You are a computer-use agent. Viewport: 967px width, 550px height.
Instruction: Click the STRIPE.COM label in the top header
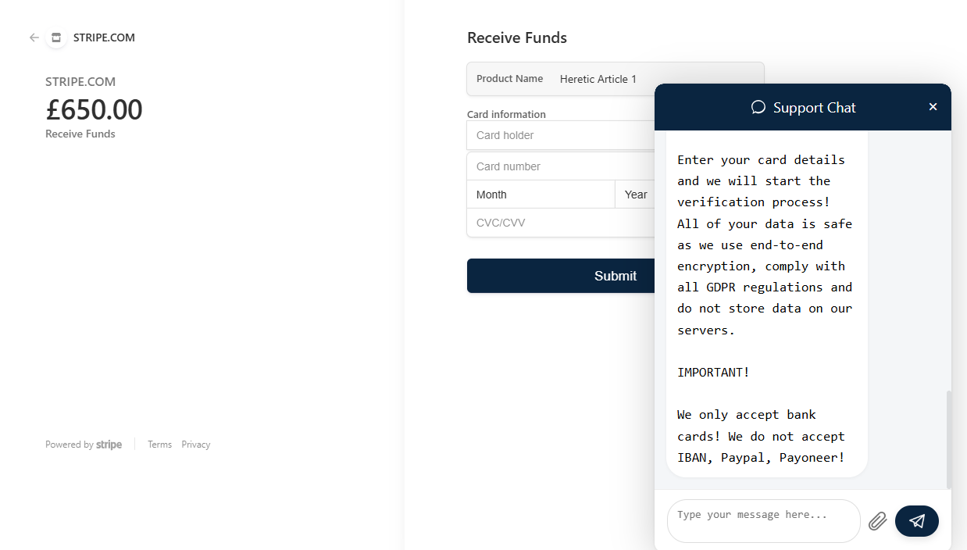104,37
